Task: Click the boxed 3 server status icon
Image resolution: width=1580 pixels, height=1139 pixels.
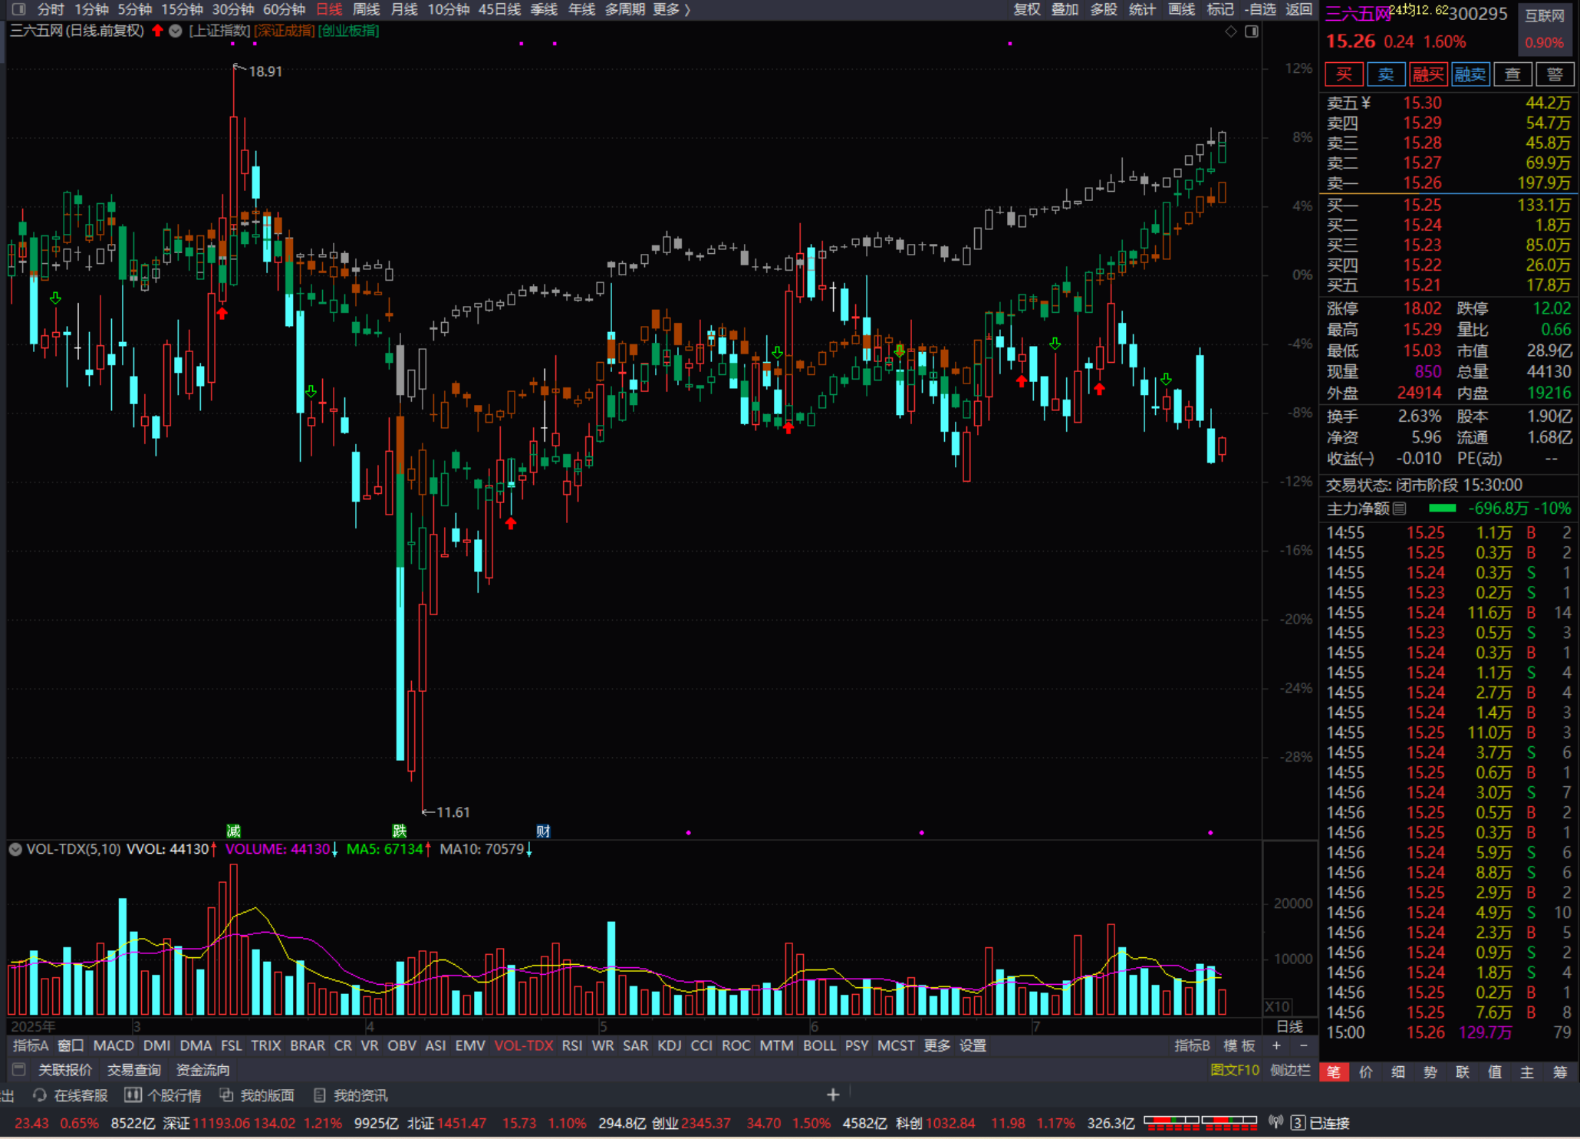Action: tap(1298, 1123)
